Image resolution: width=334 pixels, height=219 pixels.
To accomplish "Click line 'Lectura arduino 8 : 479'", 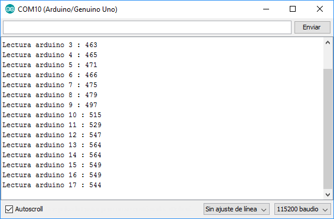I will (x=50, y=95).
